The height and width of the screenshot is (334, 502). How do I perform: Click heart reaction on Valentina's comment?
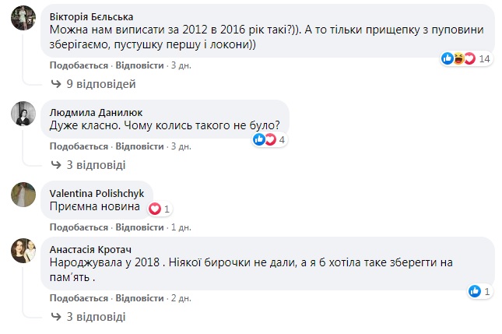[x=154, y=209]
